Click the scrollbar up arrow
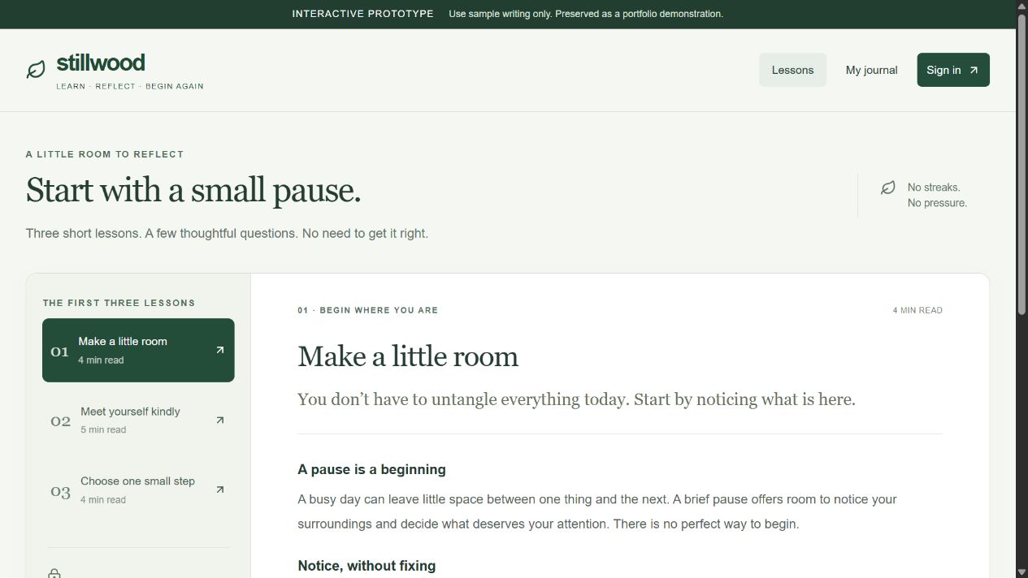1028x578 pixels. 1021,6
